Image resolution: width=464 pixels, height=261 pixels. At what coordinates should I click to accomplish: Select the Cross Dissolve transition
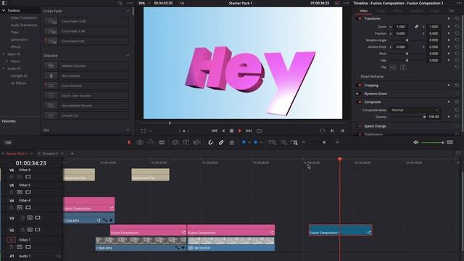(86, 86)
